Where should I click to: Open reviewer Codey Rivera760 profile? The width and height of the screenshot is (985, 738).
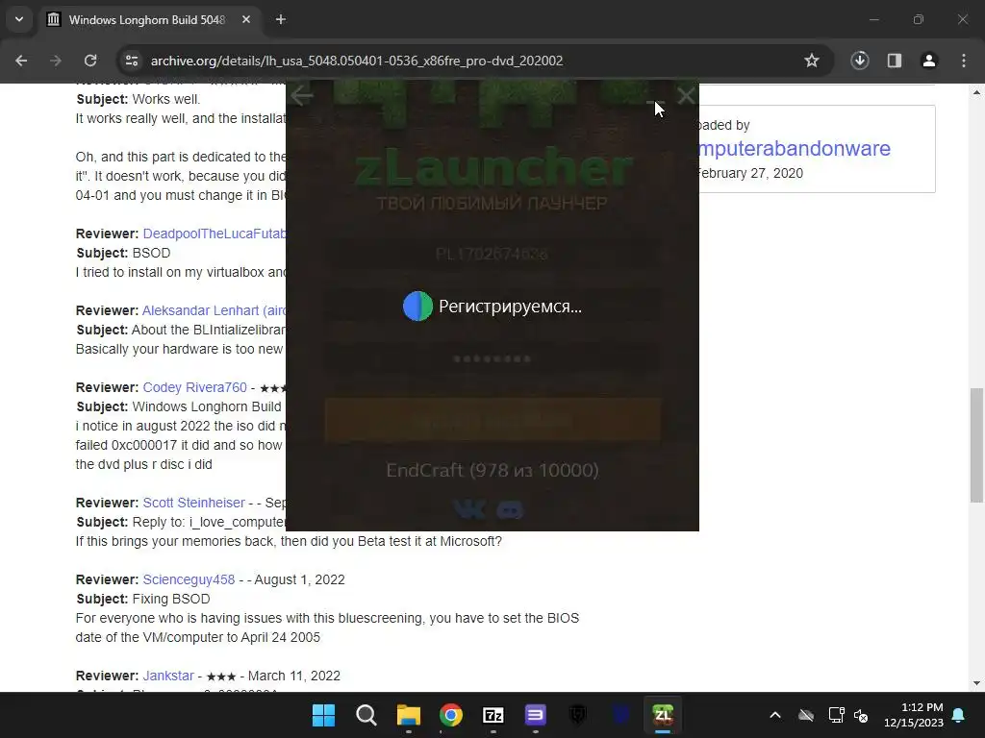click(x=194, y=387)
